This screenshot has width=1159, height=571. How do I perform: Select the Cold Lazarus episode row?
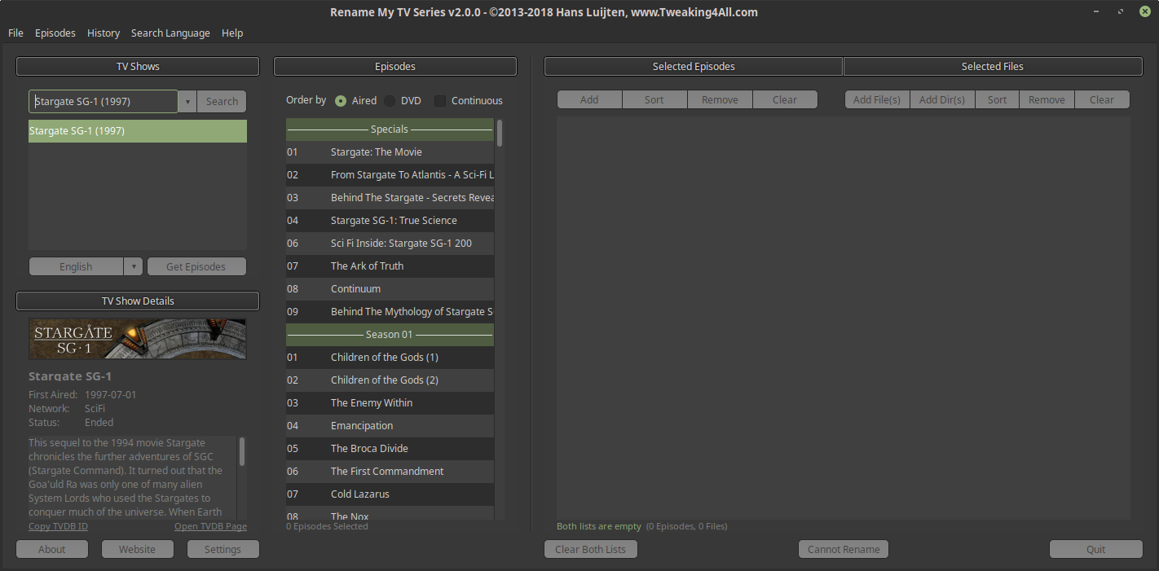pos(390,494)
